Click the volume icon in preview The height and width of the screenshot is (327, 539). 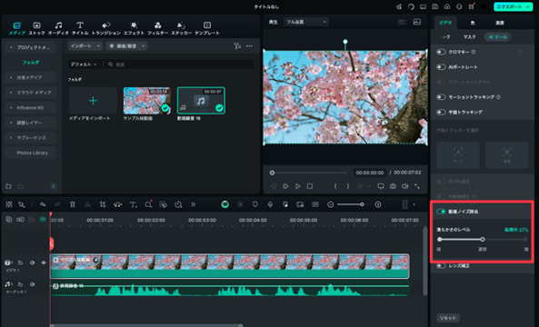click(405, 186)
